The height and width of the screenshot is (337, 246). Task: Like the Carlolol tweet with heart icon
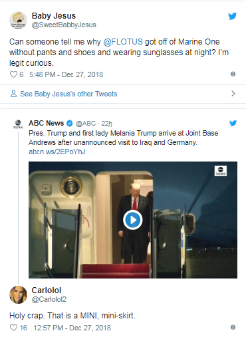tap(13, 328)
